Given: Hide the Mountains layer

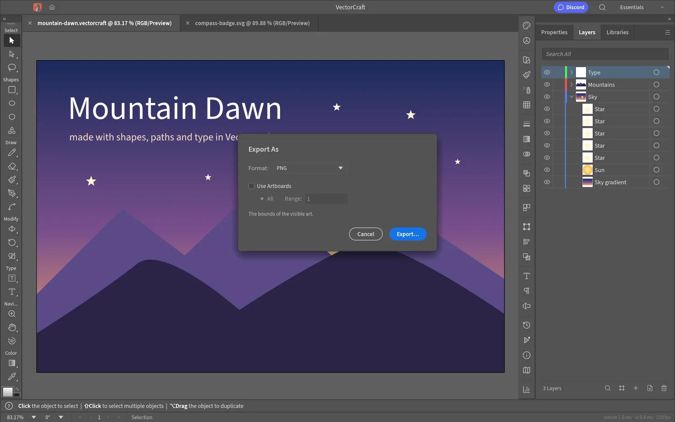Looking at the screenshot, I should (547, 85).
